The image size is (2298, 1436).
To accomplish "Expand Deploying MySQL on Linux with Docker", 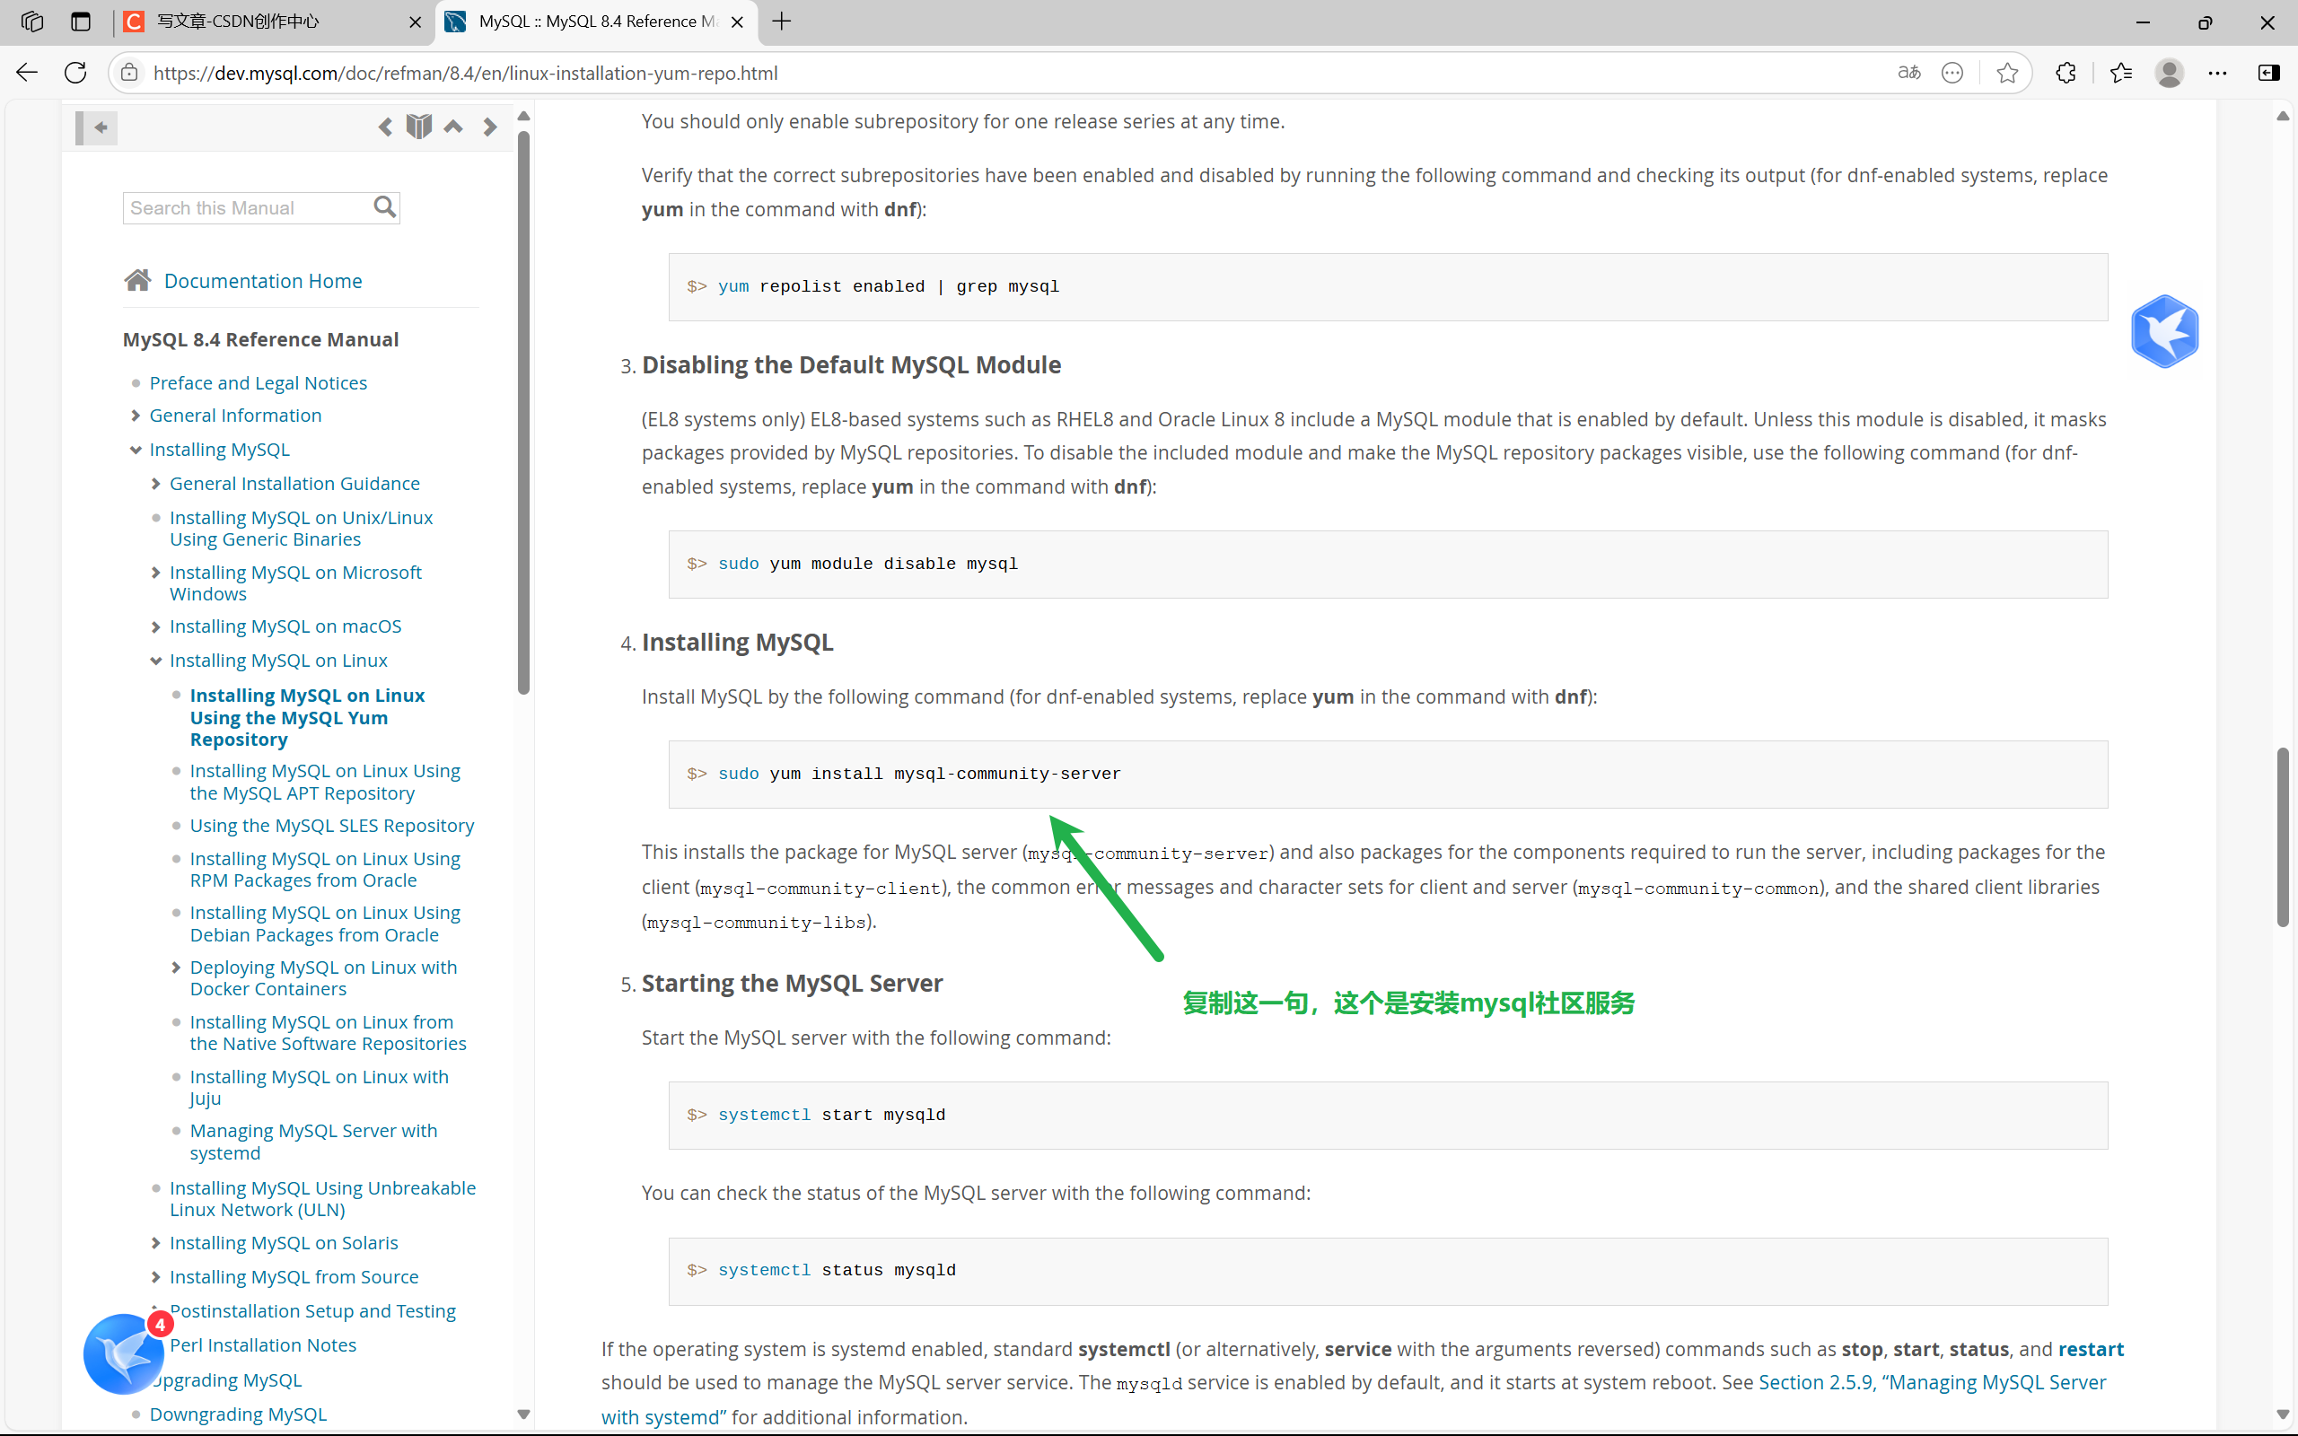I will [x=176, y=968].
